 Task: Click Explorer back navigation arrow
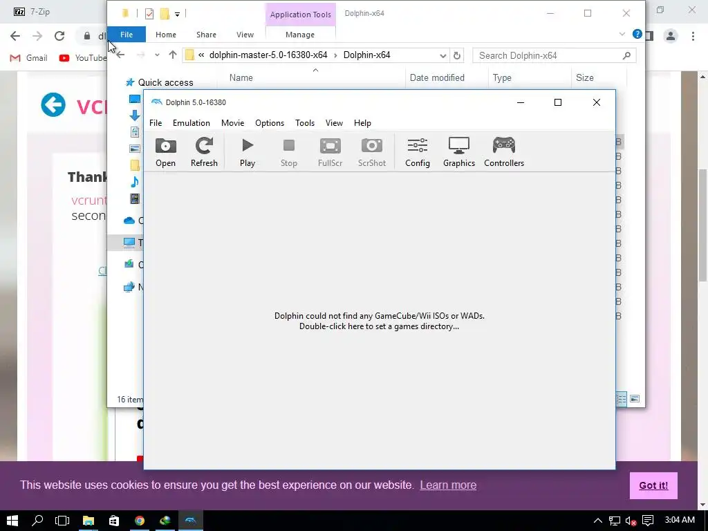coord(120,55)
